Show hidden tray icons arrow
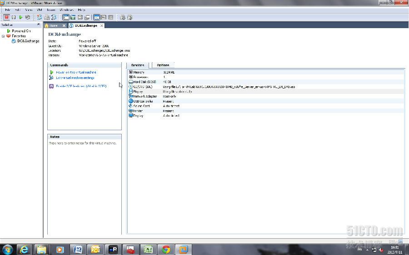Image resolution: width=409 pixels, height=255 pixels. [x=367, y=250]
